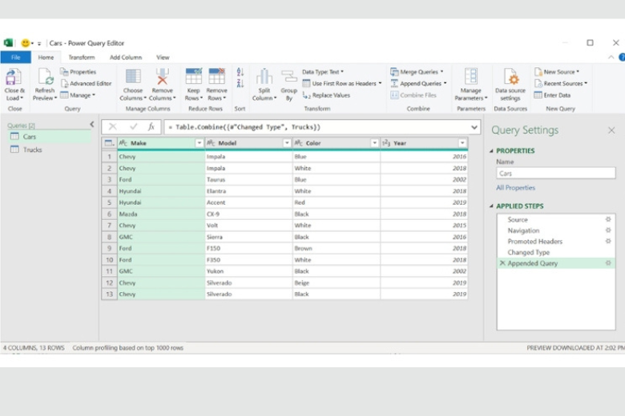Viewport: 625px width, 416px height.
Task: Select the Trucks query
Action: tap(32, 150)
